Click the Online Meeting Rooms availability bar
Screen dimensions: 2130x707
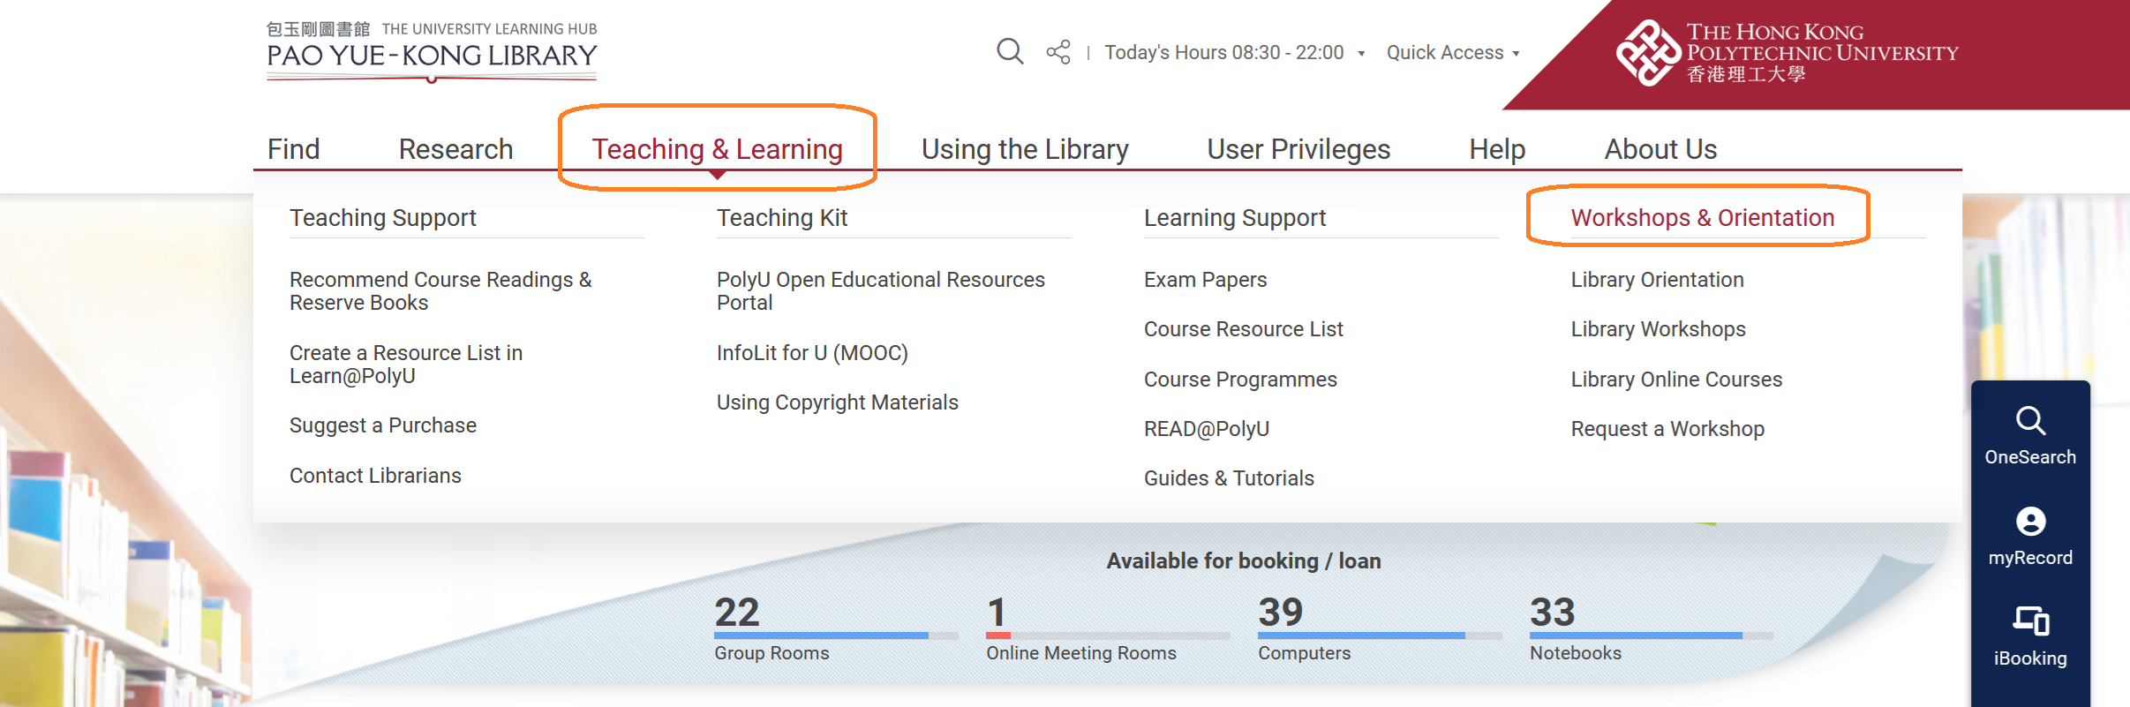(1108, 636)
